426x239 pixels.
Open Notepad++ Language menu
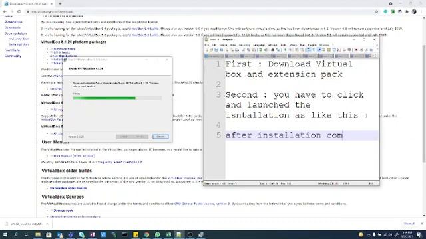(259, 45)
